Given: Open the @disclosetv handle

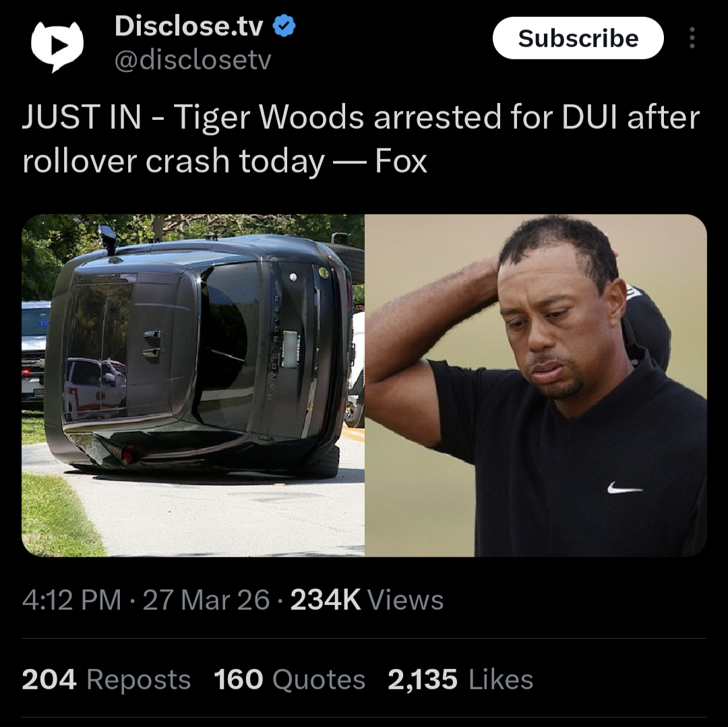Looking at the screenshot, I should point(193,61).
